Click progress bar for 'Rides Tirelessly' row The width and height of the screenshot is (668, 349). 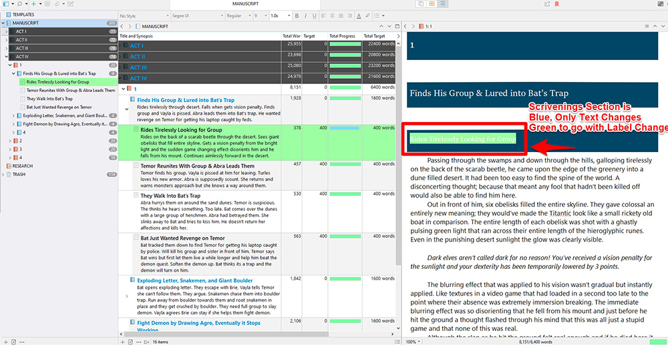coord(345,128)
